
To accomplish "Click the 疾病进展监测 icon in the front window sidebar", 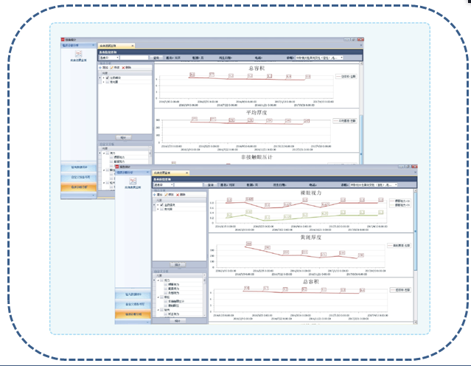I will 133,181.
